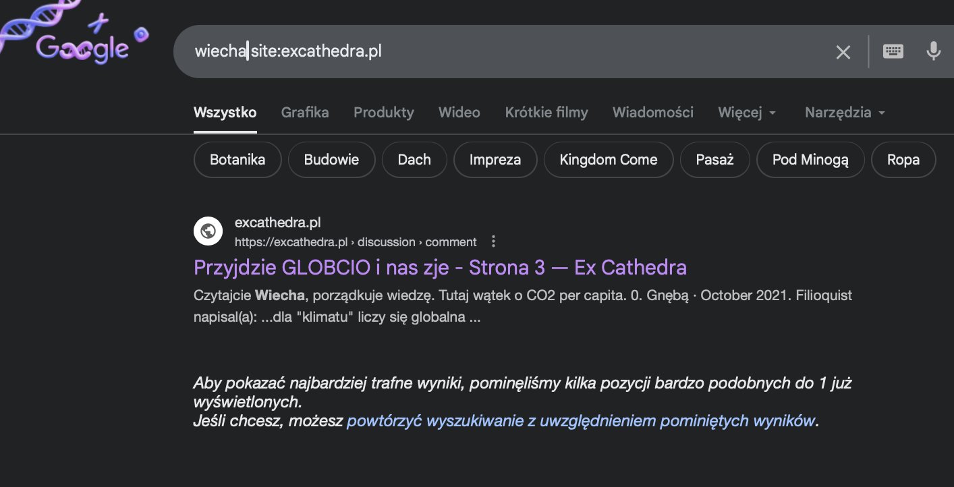The image size is (954, 487).
Task: Click the globe favicon beside excathedra.pl
Action: (208, 231)
